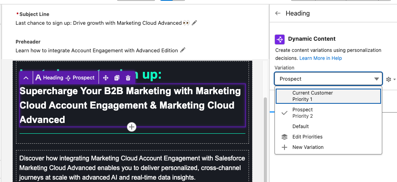Click Edit Priorities in the list

307,137
